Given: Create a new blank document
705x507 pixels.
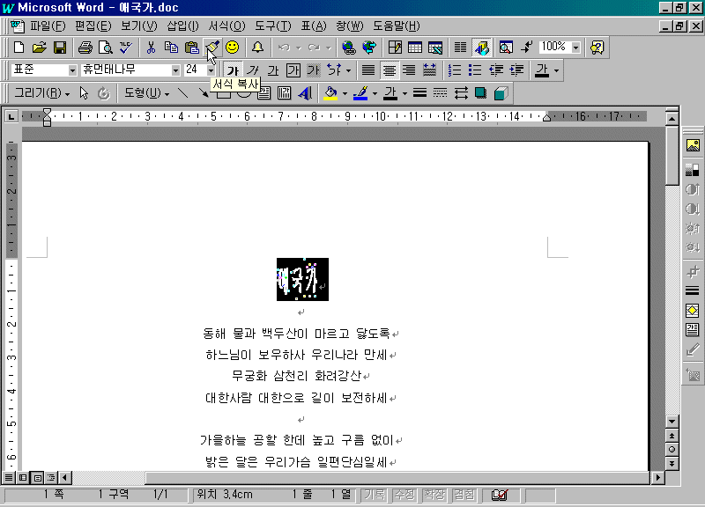Looking at the screenshot, I should point(19,48).
